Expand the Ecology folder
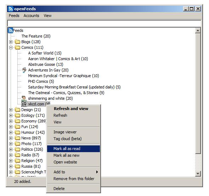The image size is (209, 196). coord(11,115)
